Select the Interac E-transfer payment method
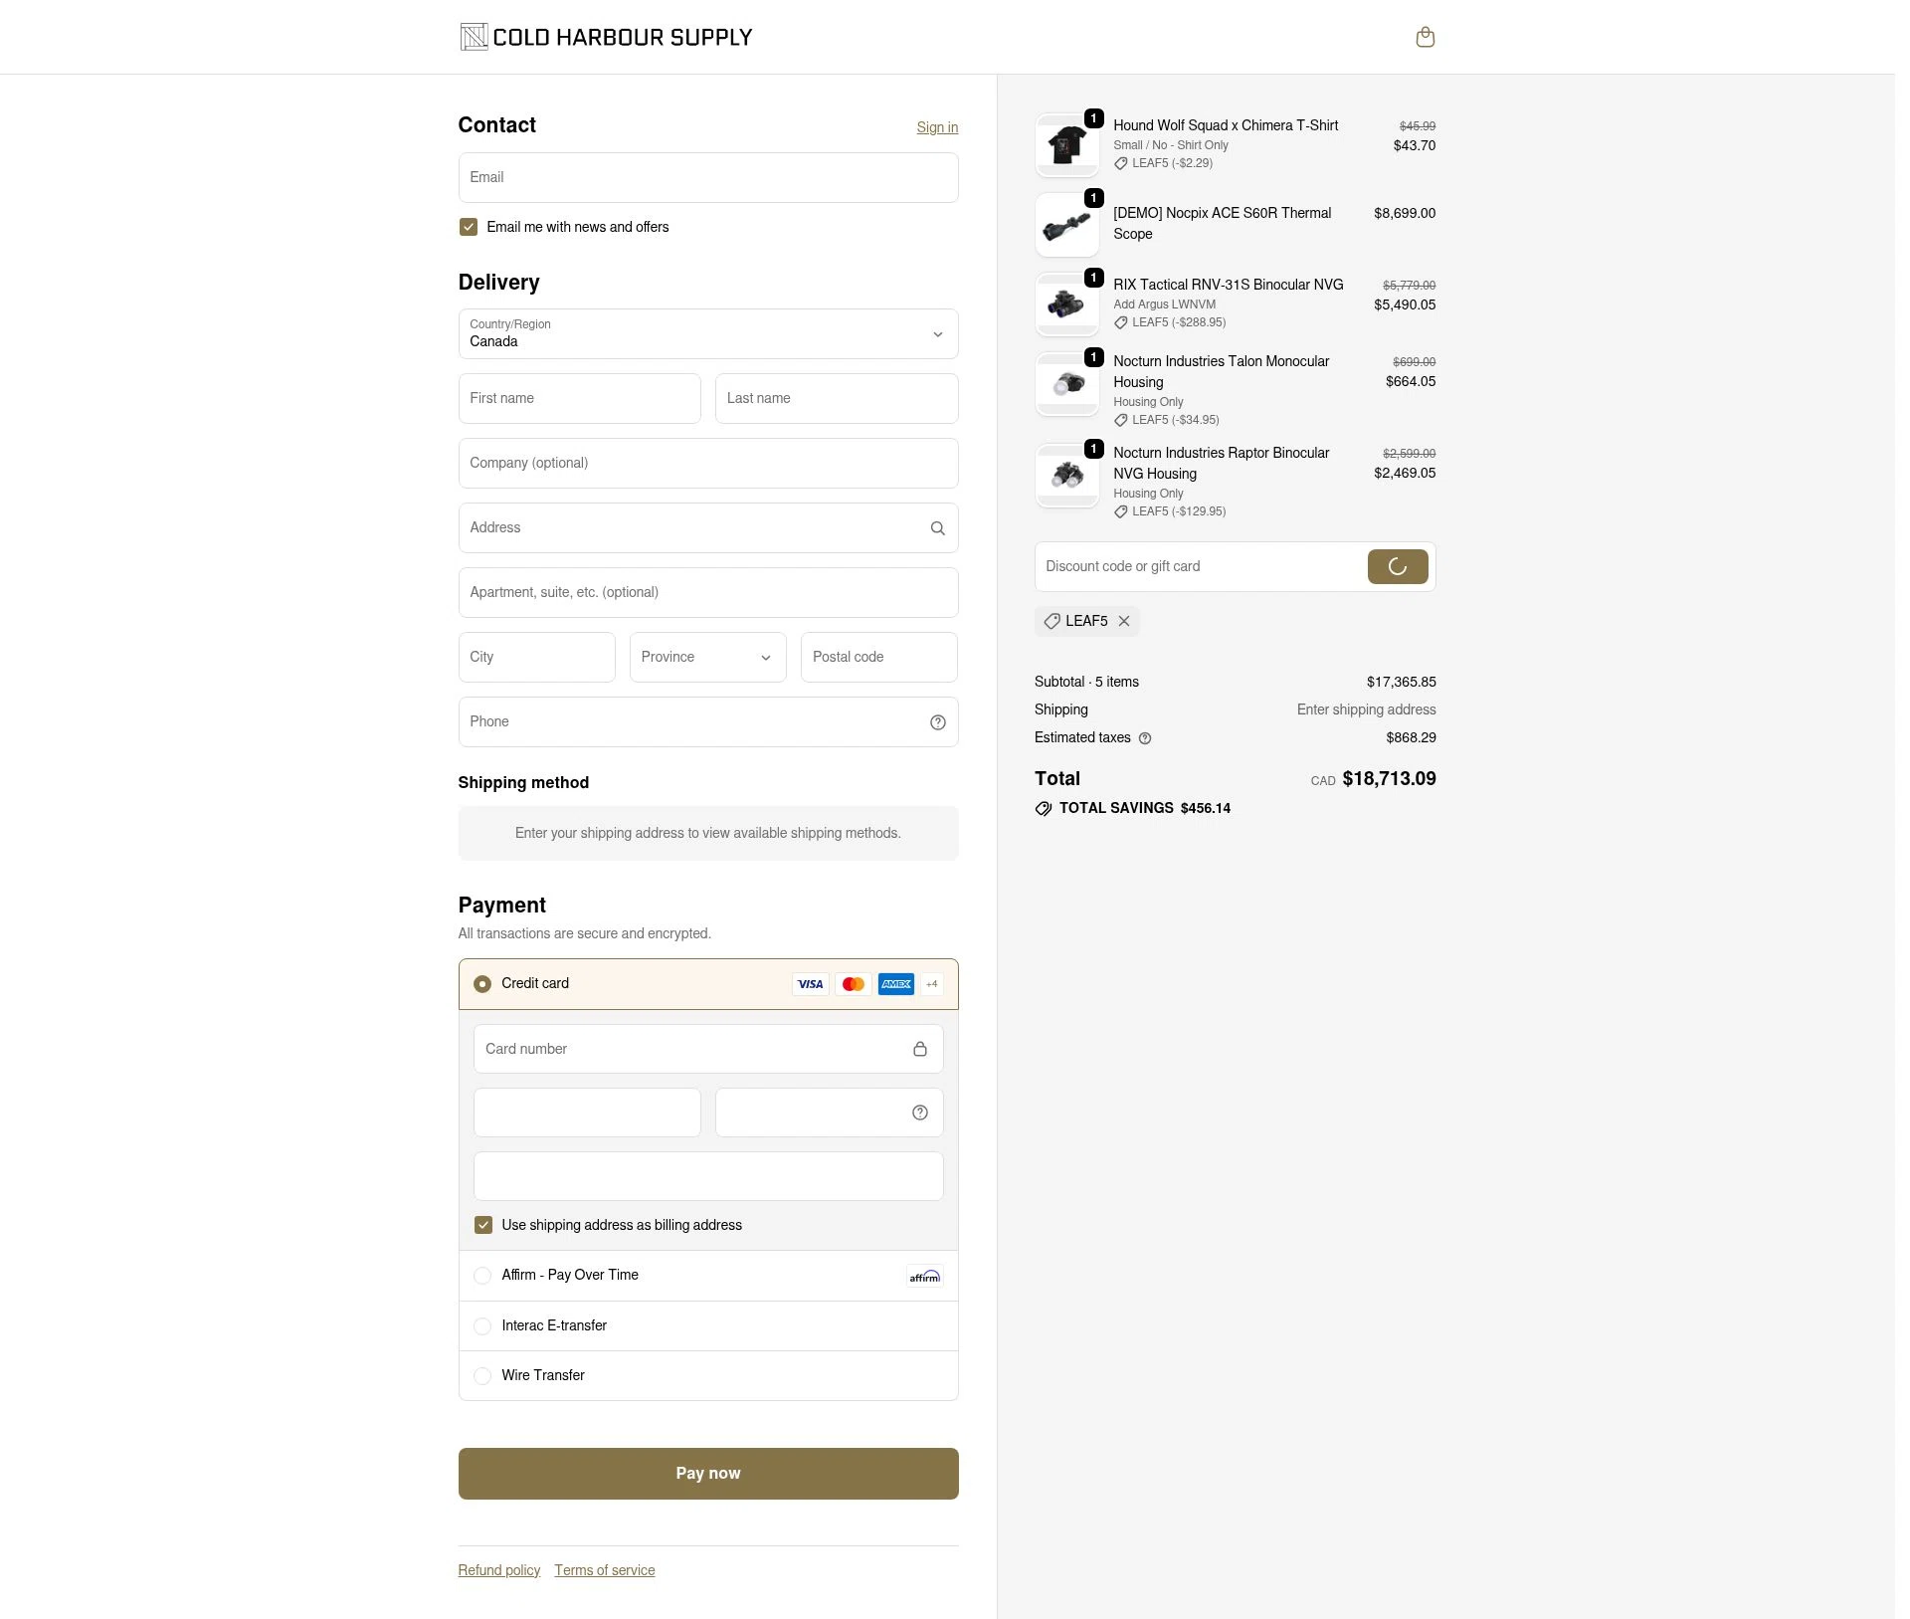This screenshot has width=1910, height=1619. (x=708, y=1325)
